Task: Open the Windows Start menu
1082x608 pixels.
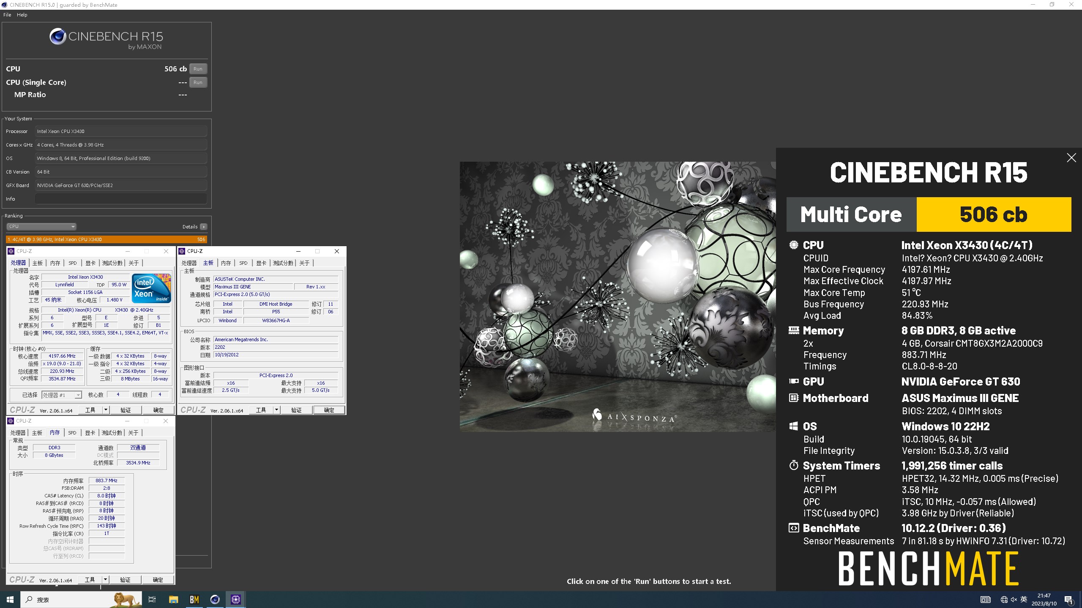Action: coord(10,600)
